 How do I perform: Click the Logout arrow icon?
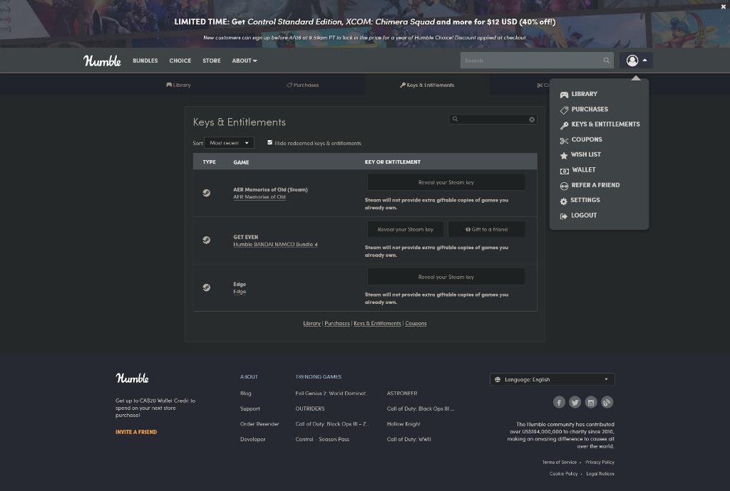563,216
